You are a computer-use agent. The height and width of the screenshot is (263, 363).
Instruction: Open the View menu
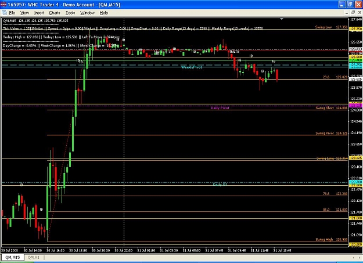pyautogui.click(x=24, y=13)
